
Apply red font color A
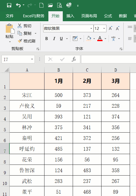click(100, 39)
